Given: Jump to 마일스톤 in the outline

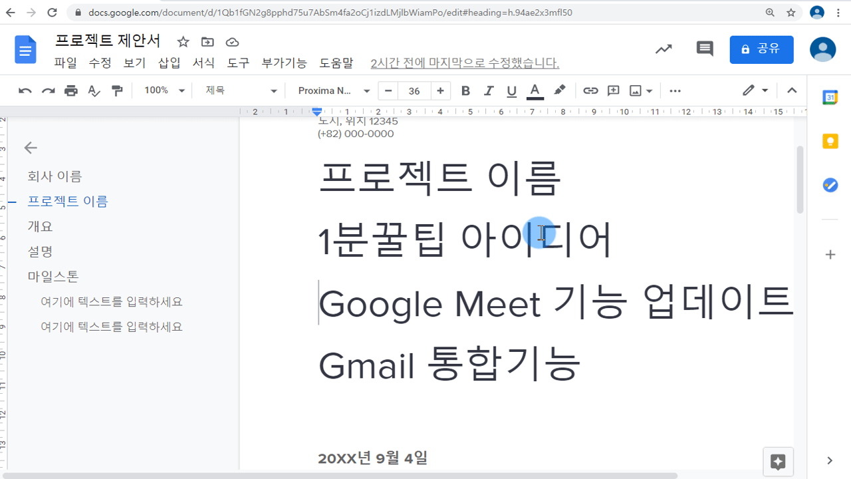Looking at the screenshot, I should [x=53, y=276].
